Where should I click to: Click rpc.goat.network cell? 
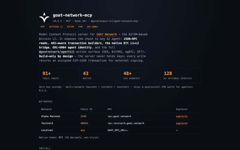pyautogui.click(x=119, y=116)
